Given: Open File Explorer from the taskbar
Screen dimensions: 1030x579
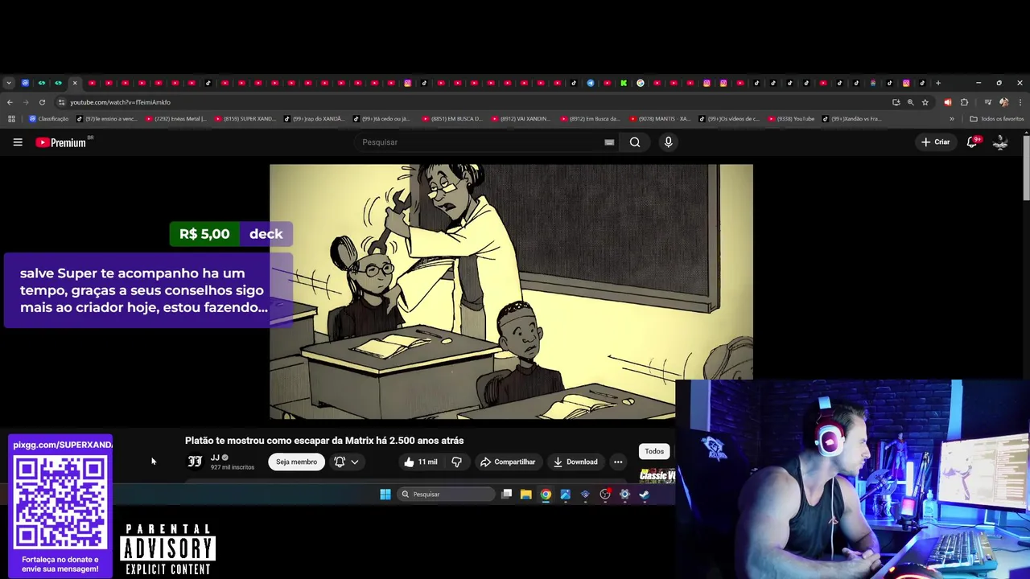Looking at the screenshot, I should [526, 495].
